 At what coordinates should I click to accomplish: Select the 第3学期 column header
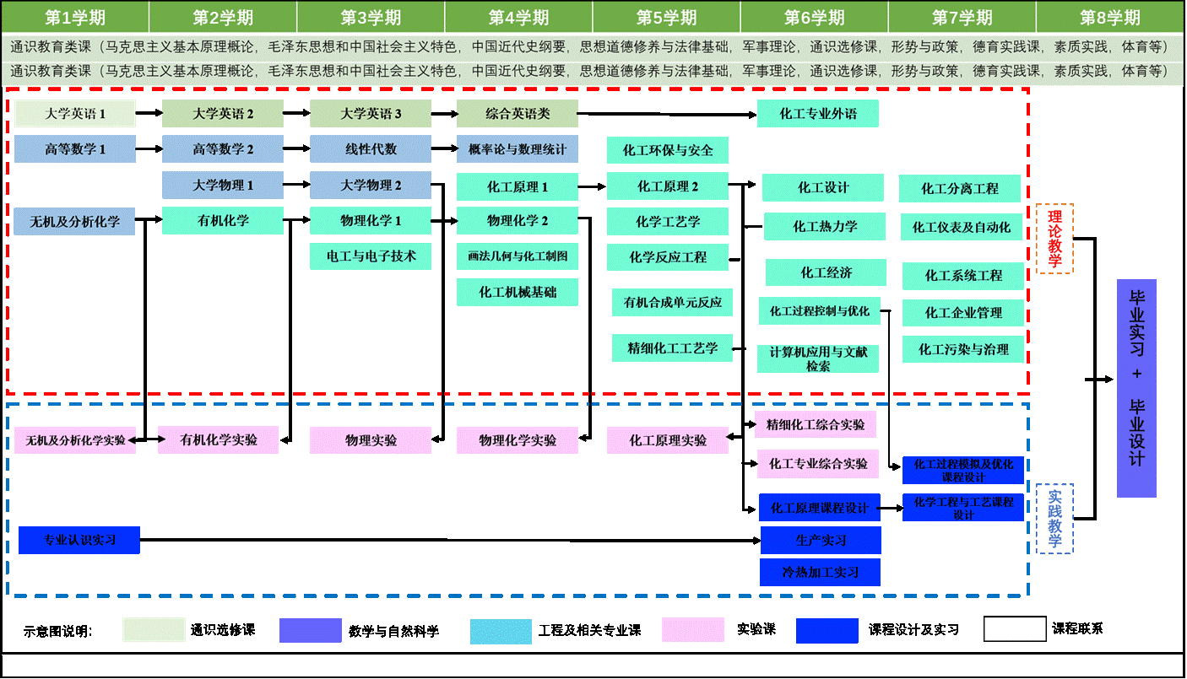[x=371, y=17]
